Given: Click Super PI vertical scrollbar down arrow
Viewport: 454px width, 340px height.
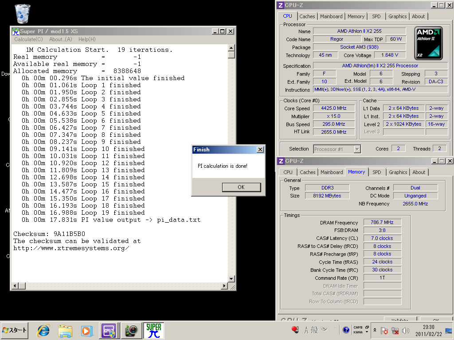Looking at the screenshot, I should pos(231,278).
